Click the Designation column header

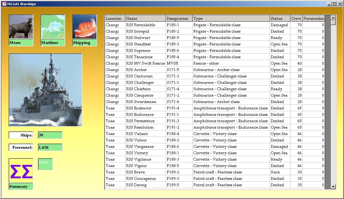(179, 19)
